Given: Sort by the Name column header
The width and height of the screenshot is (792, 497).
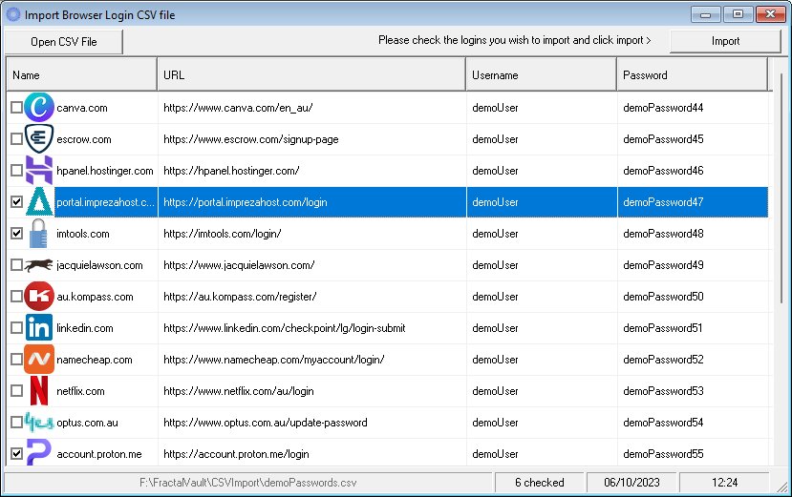Looking at the screenshot, I should (x=81, y=74).
